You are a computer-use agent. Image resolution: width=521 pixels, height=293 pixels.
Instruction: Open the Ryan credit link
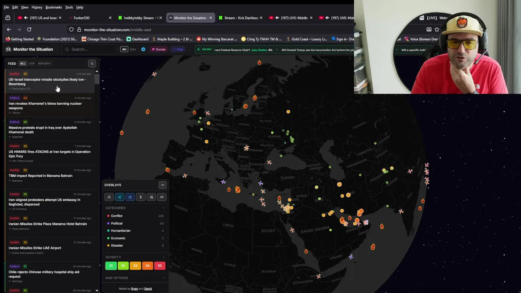(x=134, y=289)
